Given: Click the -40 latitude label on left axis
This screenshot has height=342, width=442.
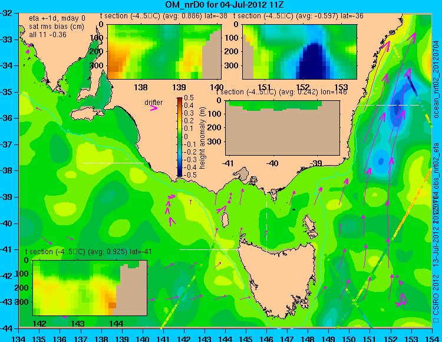Looking at the screenshot, I should coord(6,223).
